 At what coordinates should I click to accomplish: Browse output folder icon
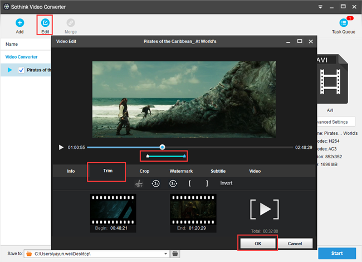click(x=175, y=254)
